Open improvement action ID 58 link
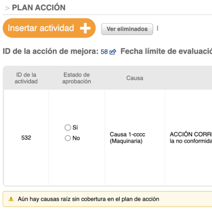The image size is (212, 209). (x=104, y=52)
